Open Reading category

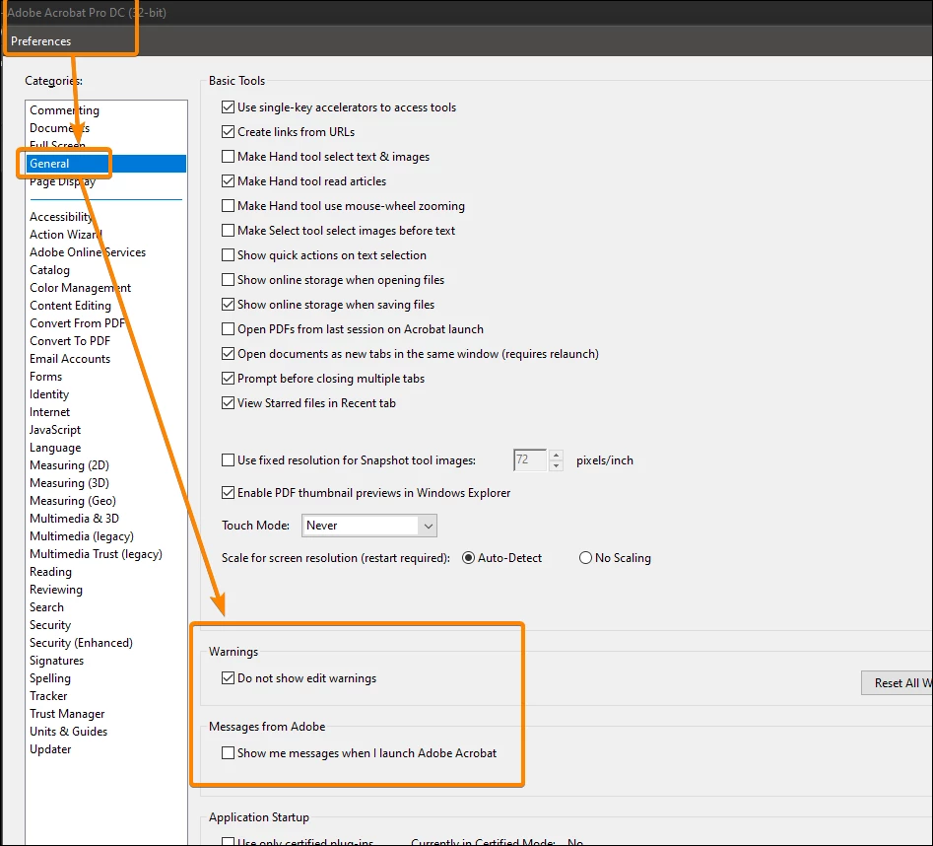coord(50,572)
